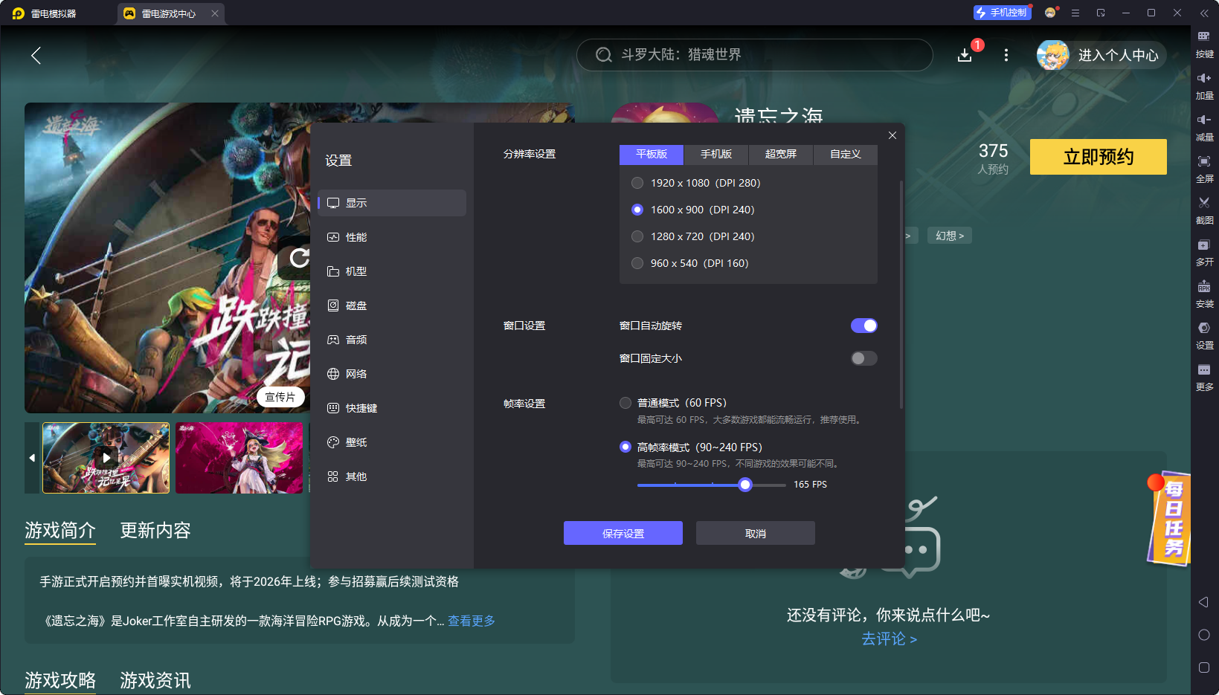Click the gallery previous arrow
1219x695 pixels.
[32, 458]
